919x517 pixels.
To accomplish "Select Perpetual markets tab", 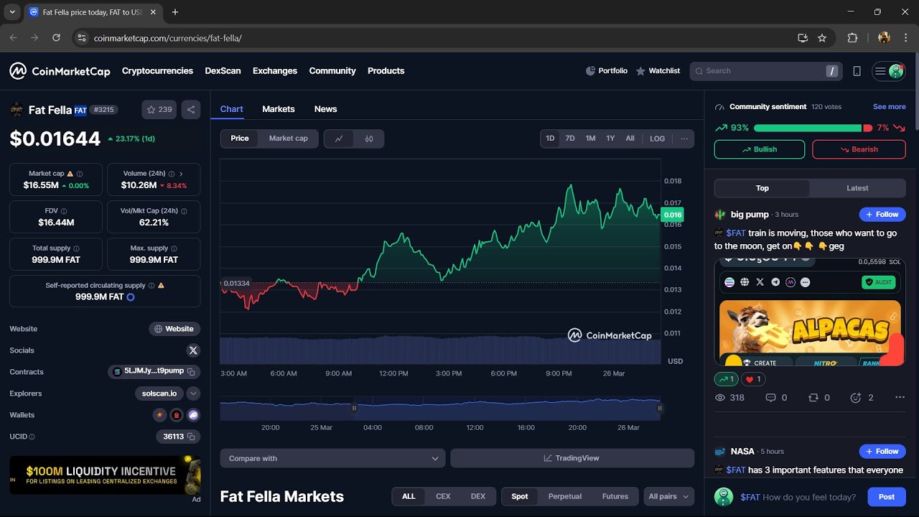I will [x=565, y=497].
